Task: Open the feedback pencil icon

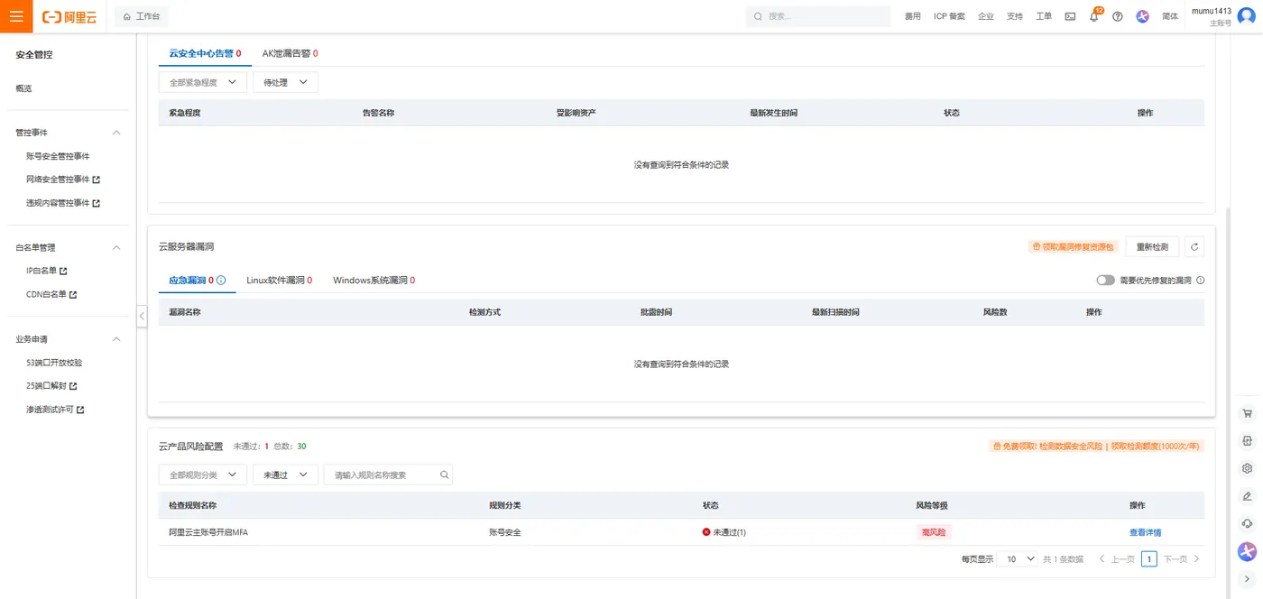Action: (1248, 496)
